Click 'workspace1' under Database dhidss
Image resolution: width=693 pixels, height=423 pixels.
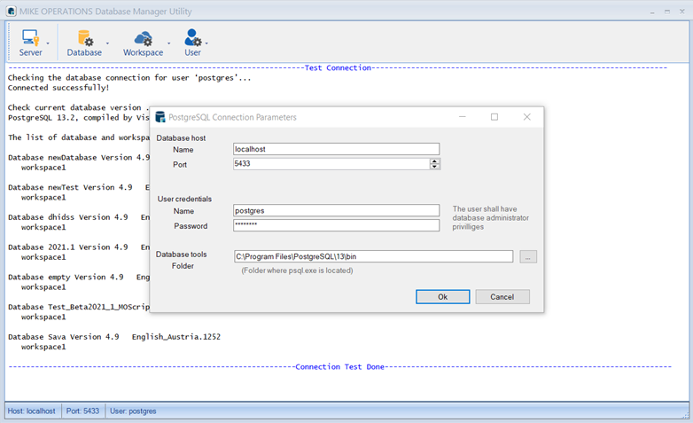43,227
